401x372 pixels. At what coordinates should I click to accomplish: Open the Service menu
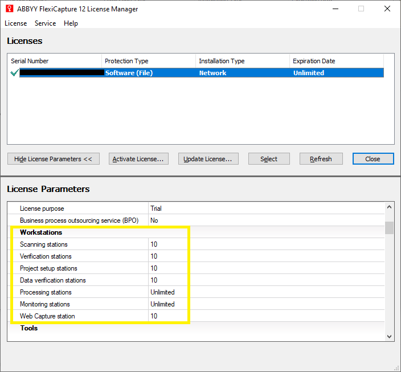coord(45,23)
